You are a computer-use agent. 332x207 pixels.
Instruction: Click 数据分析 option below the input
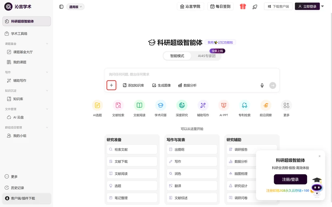[x=187, y=86]
